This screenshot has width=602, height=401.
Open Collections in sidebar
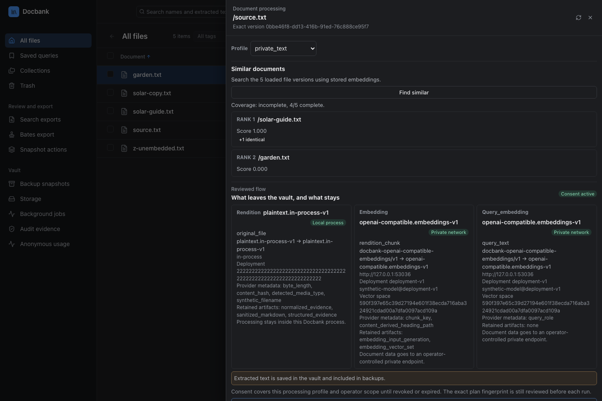click(48, 71)
